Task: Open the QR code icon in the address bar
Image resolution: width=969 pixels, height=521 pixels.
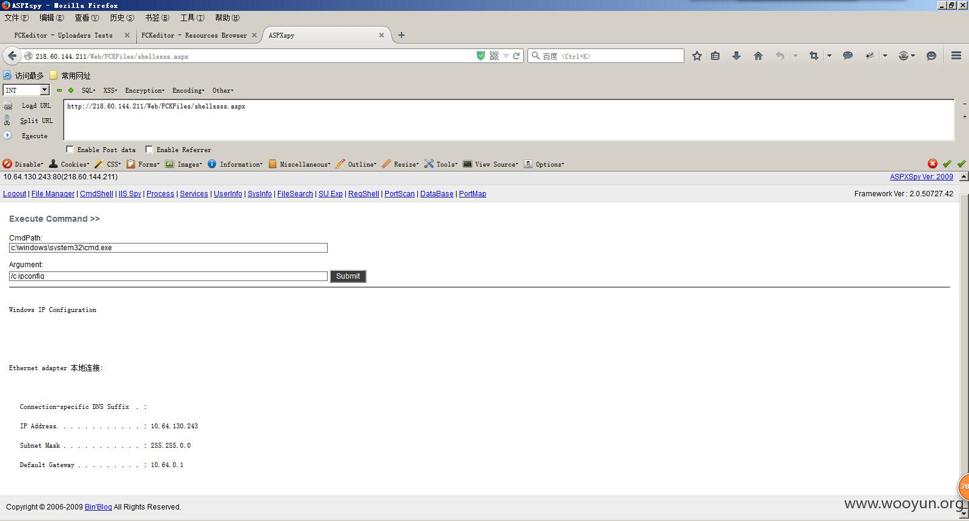Action: [x=494, y=56]
